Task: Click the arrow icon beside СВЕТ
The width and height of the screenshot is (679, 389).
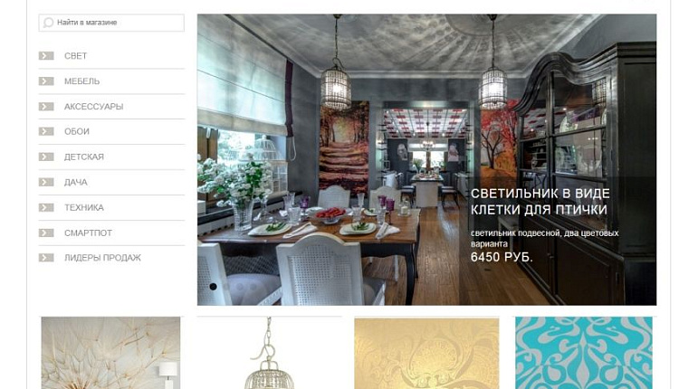Action: (46, 56)
